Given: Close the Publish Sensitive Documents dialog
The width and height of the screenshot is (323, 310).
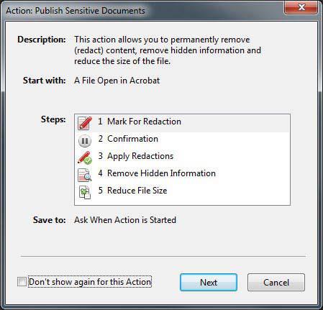Looking at the screenshot, I should pos(301,7).
